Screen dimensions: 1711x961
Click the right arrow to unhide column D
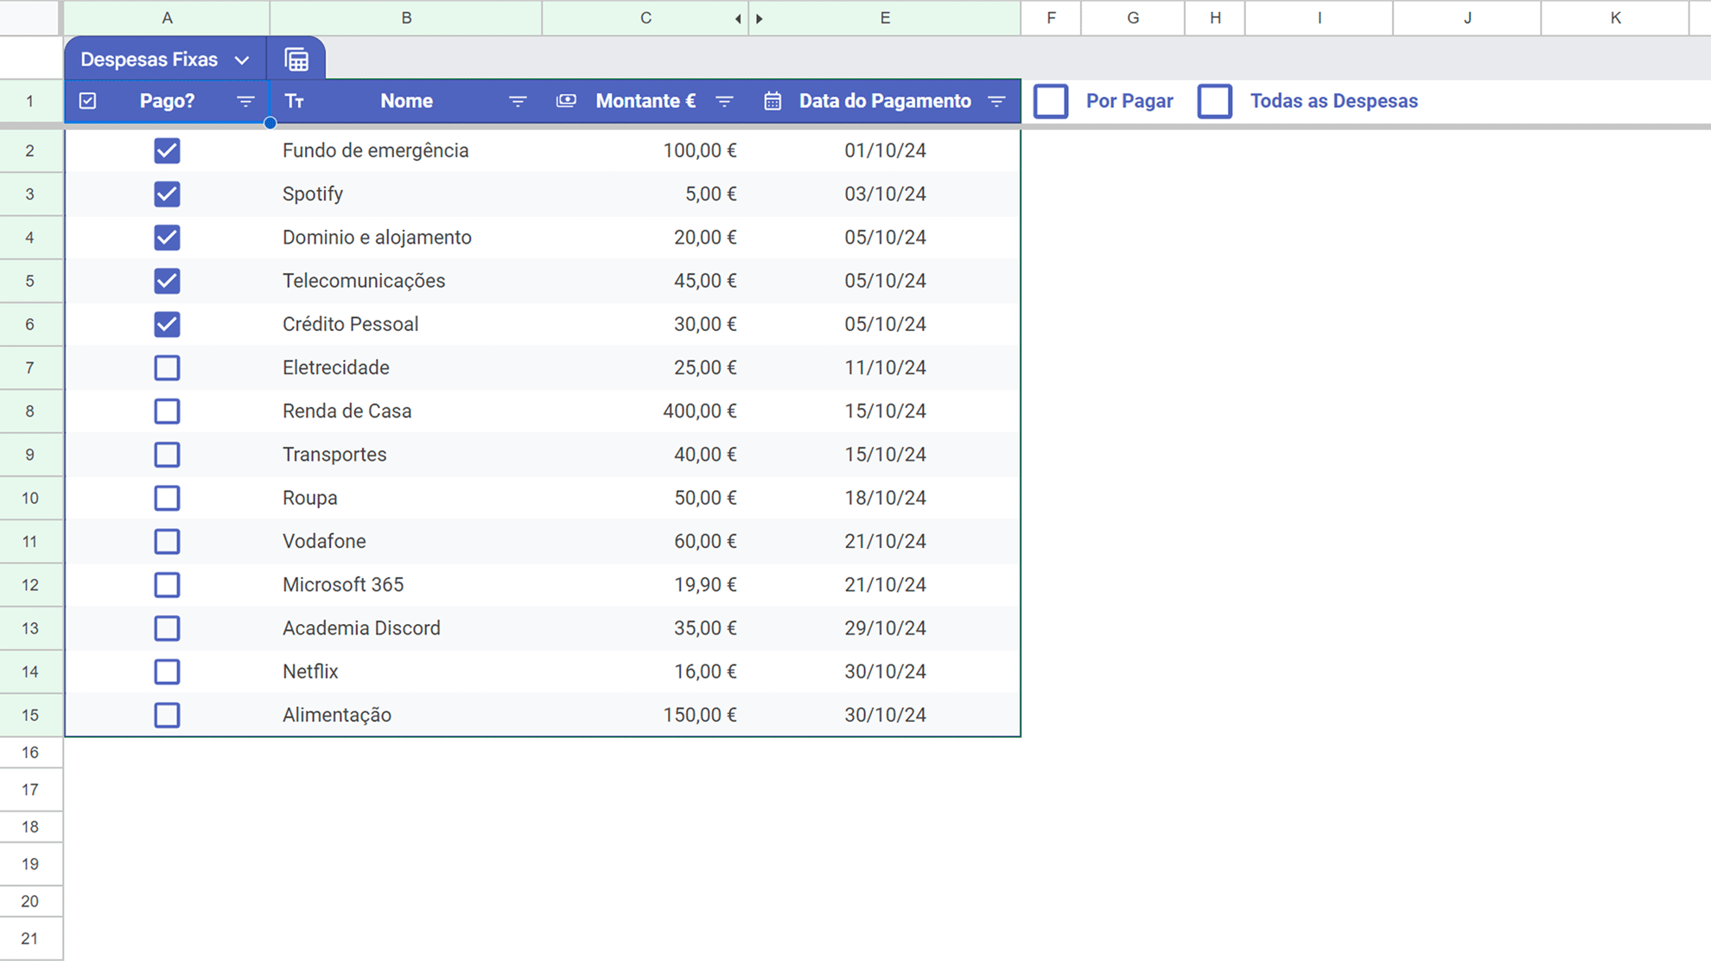(x=760, y=18)
